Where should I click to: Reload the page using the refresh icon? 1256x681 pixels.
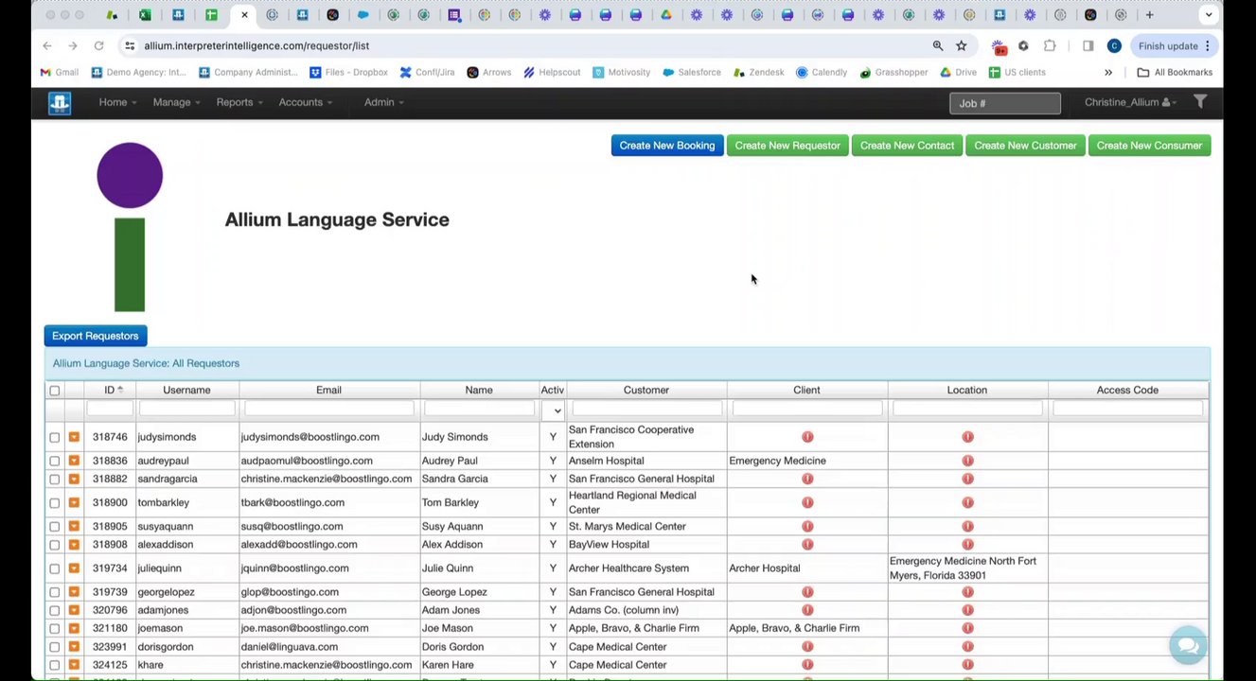coord(98,45)
